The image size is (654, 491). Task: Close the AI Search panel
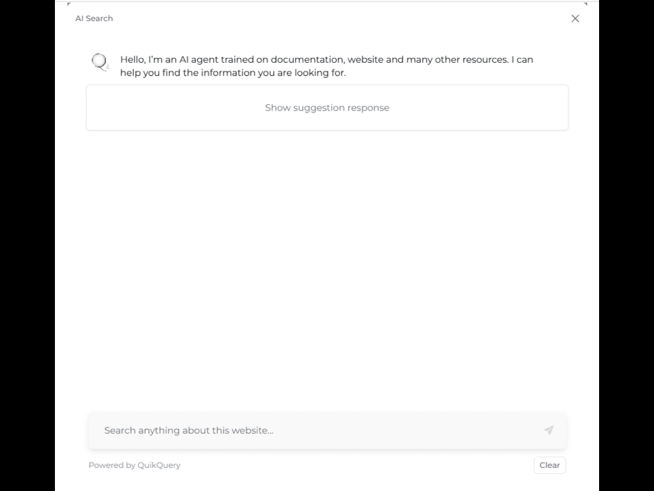(575, 19)
